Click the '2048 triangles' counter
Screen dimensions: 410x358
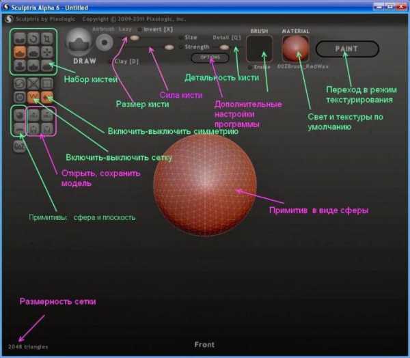pos(28,347)
